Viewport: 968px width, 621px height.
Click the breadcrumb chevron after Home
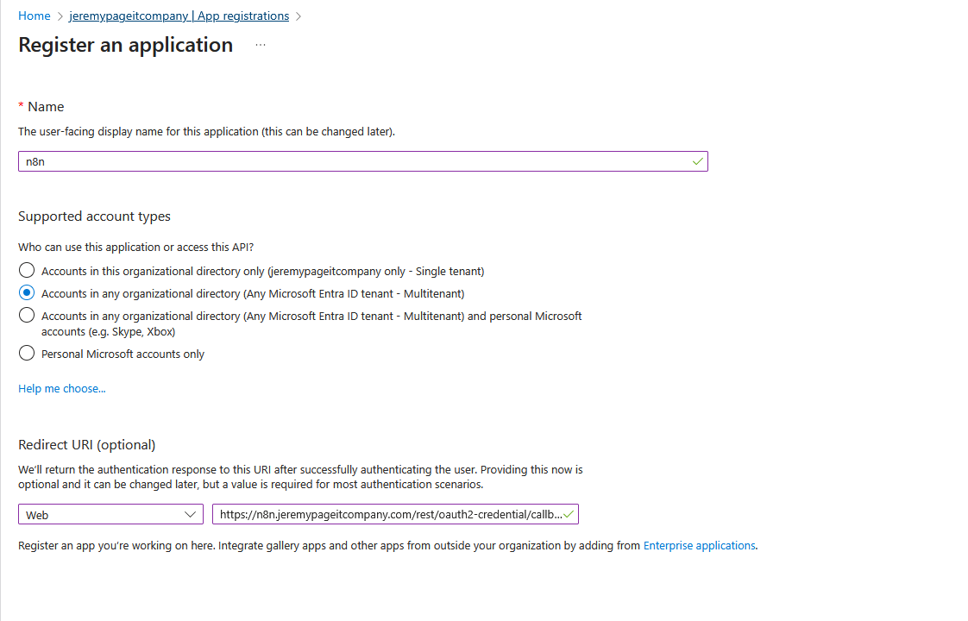click(x=60, y=16)
